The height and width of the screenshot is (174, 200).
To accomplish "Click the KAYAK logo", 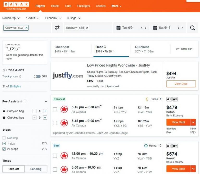I will pyautogui.click(x=16, y=6).
